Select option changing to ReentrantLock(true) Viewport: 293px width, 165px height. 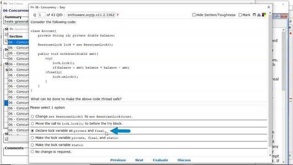click(x=33, y=116)
